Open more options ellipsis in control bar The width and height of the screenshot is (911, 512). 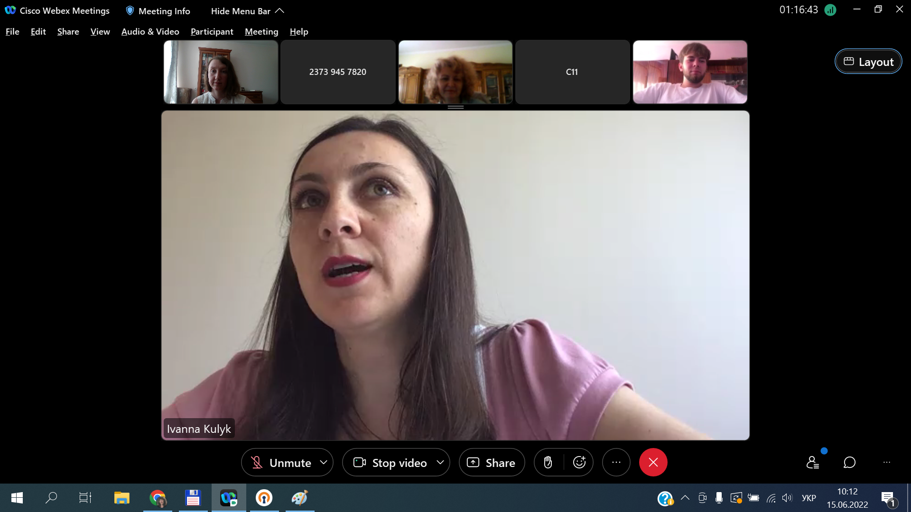click(616, 462)
